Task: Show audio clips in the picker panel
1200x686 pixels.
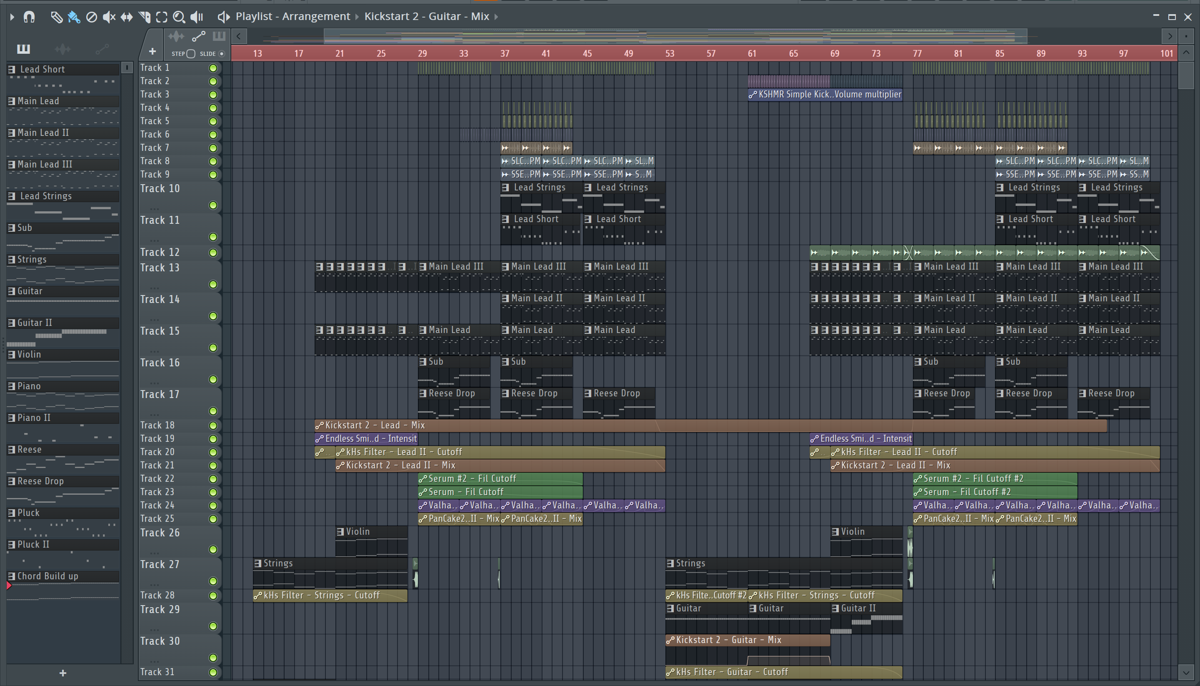Action: [62, 48]
